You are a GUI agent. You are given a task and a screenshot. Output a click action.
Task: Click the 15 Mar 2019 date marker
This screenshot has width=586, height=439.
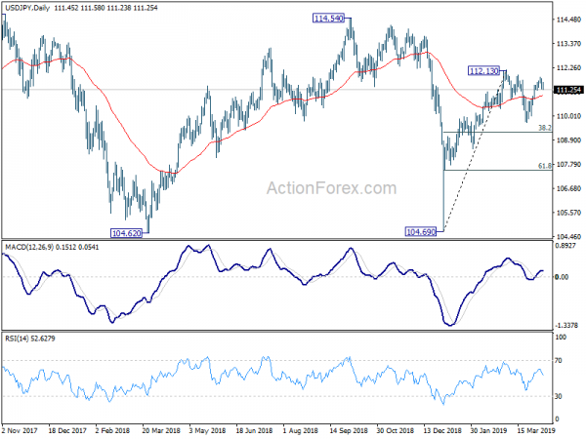pos(536,430)
